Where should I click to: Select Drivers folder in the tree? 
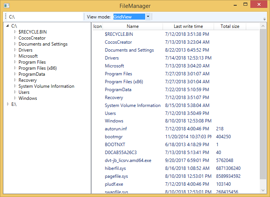(25, 50)
